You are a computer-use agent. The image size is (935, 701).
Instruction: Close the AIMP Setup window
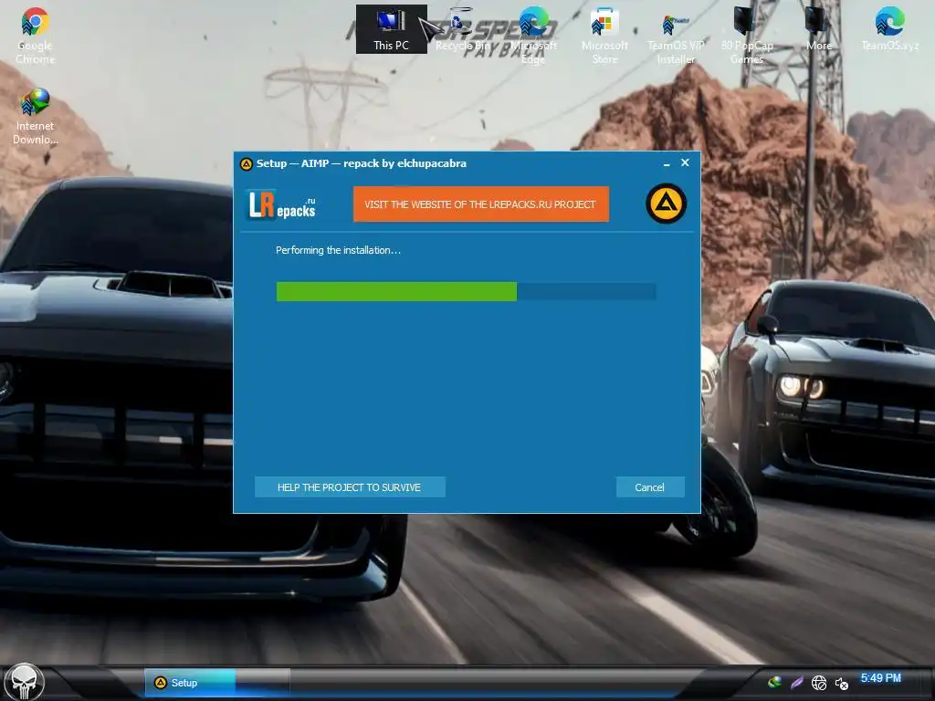tap(685, 162)
